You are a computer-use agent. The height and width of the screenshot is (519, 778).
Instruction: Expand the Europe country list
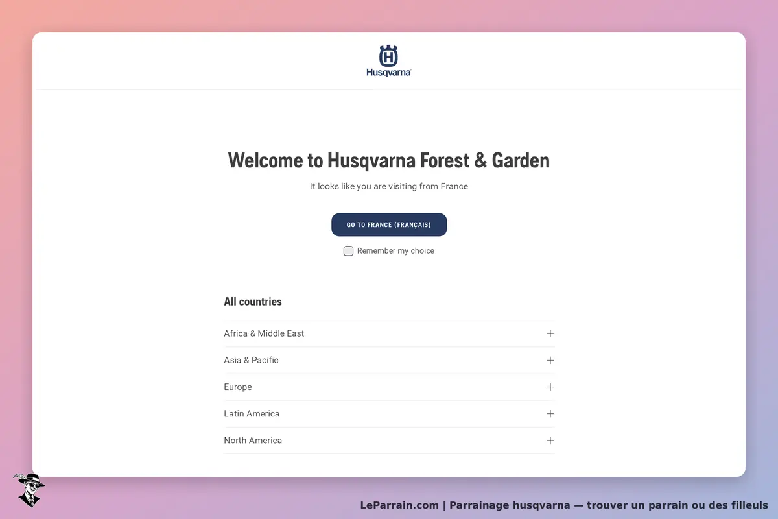[x=389, y=387]
